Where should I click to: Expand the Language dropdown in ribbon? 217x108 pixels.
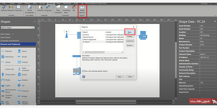tap(48, 11)
